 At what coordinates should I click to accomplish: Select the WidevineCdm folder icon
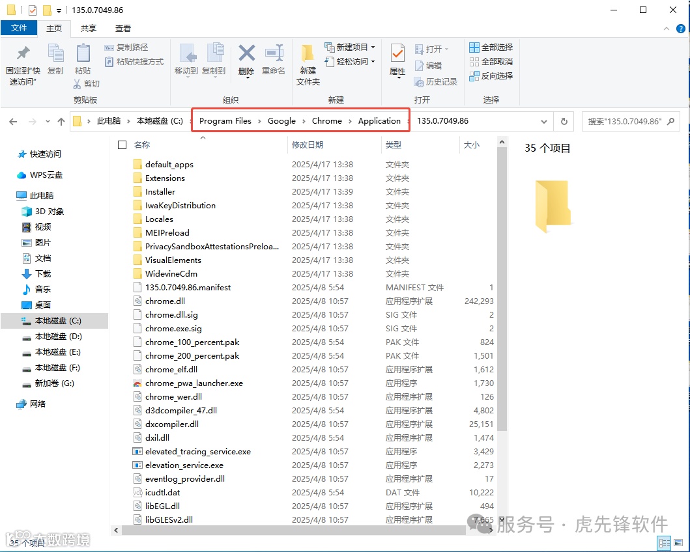137,274
